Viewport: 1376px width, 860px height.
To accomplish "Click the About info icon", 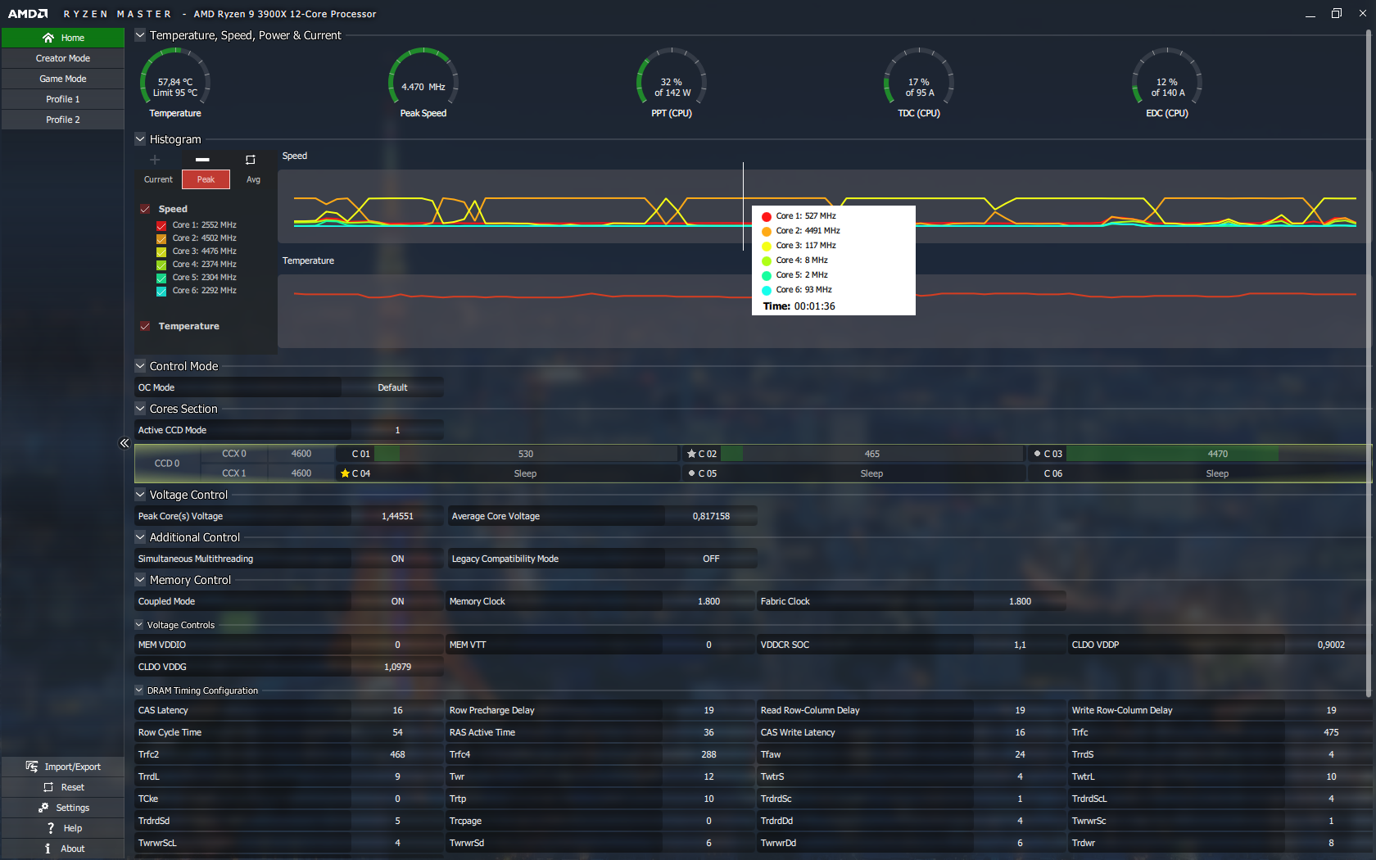I will (x=48, y=849).
